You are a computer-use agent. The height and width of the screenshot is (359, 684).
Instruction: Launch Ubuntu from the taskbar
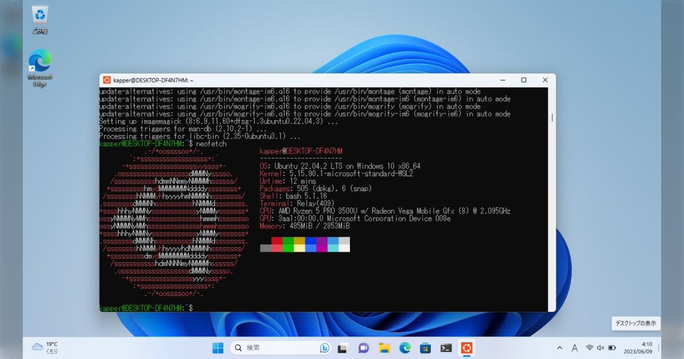[467, 348]
